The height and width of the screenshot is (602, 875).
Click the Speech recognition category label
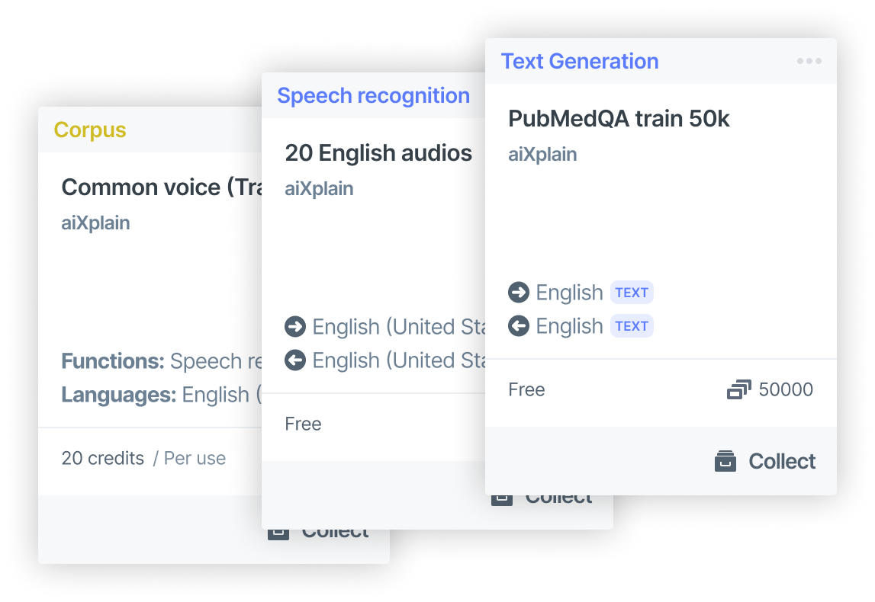tap(373, 96)
